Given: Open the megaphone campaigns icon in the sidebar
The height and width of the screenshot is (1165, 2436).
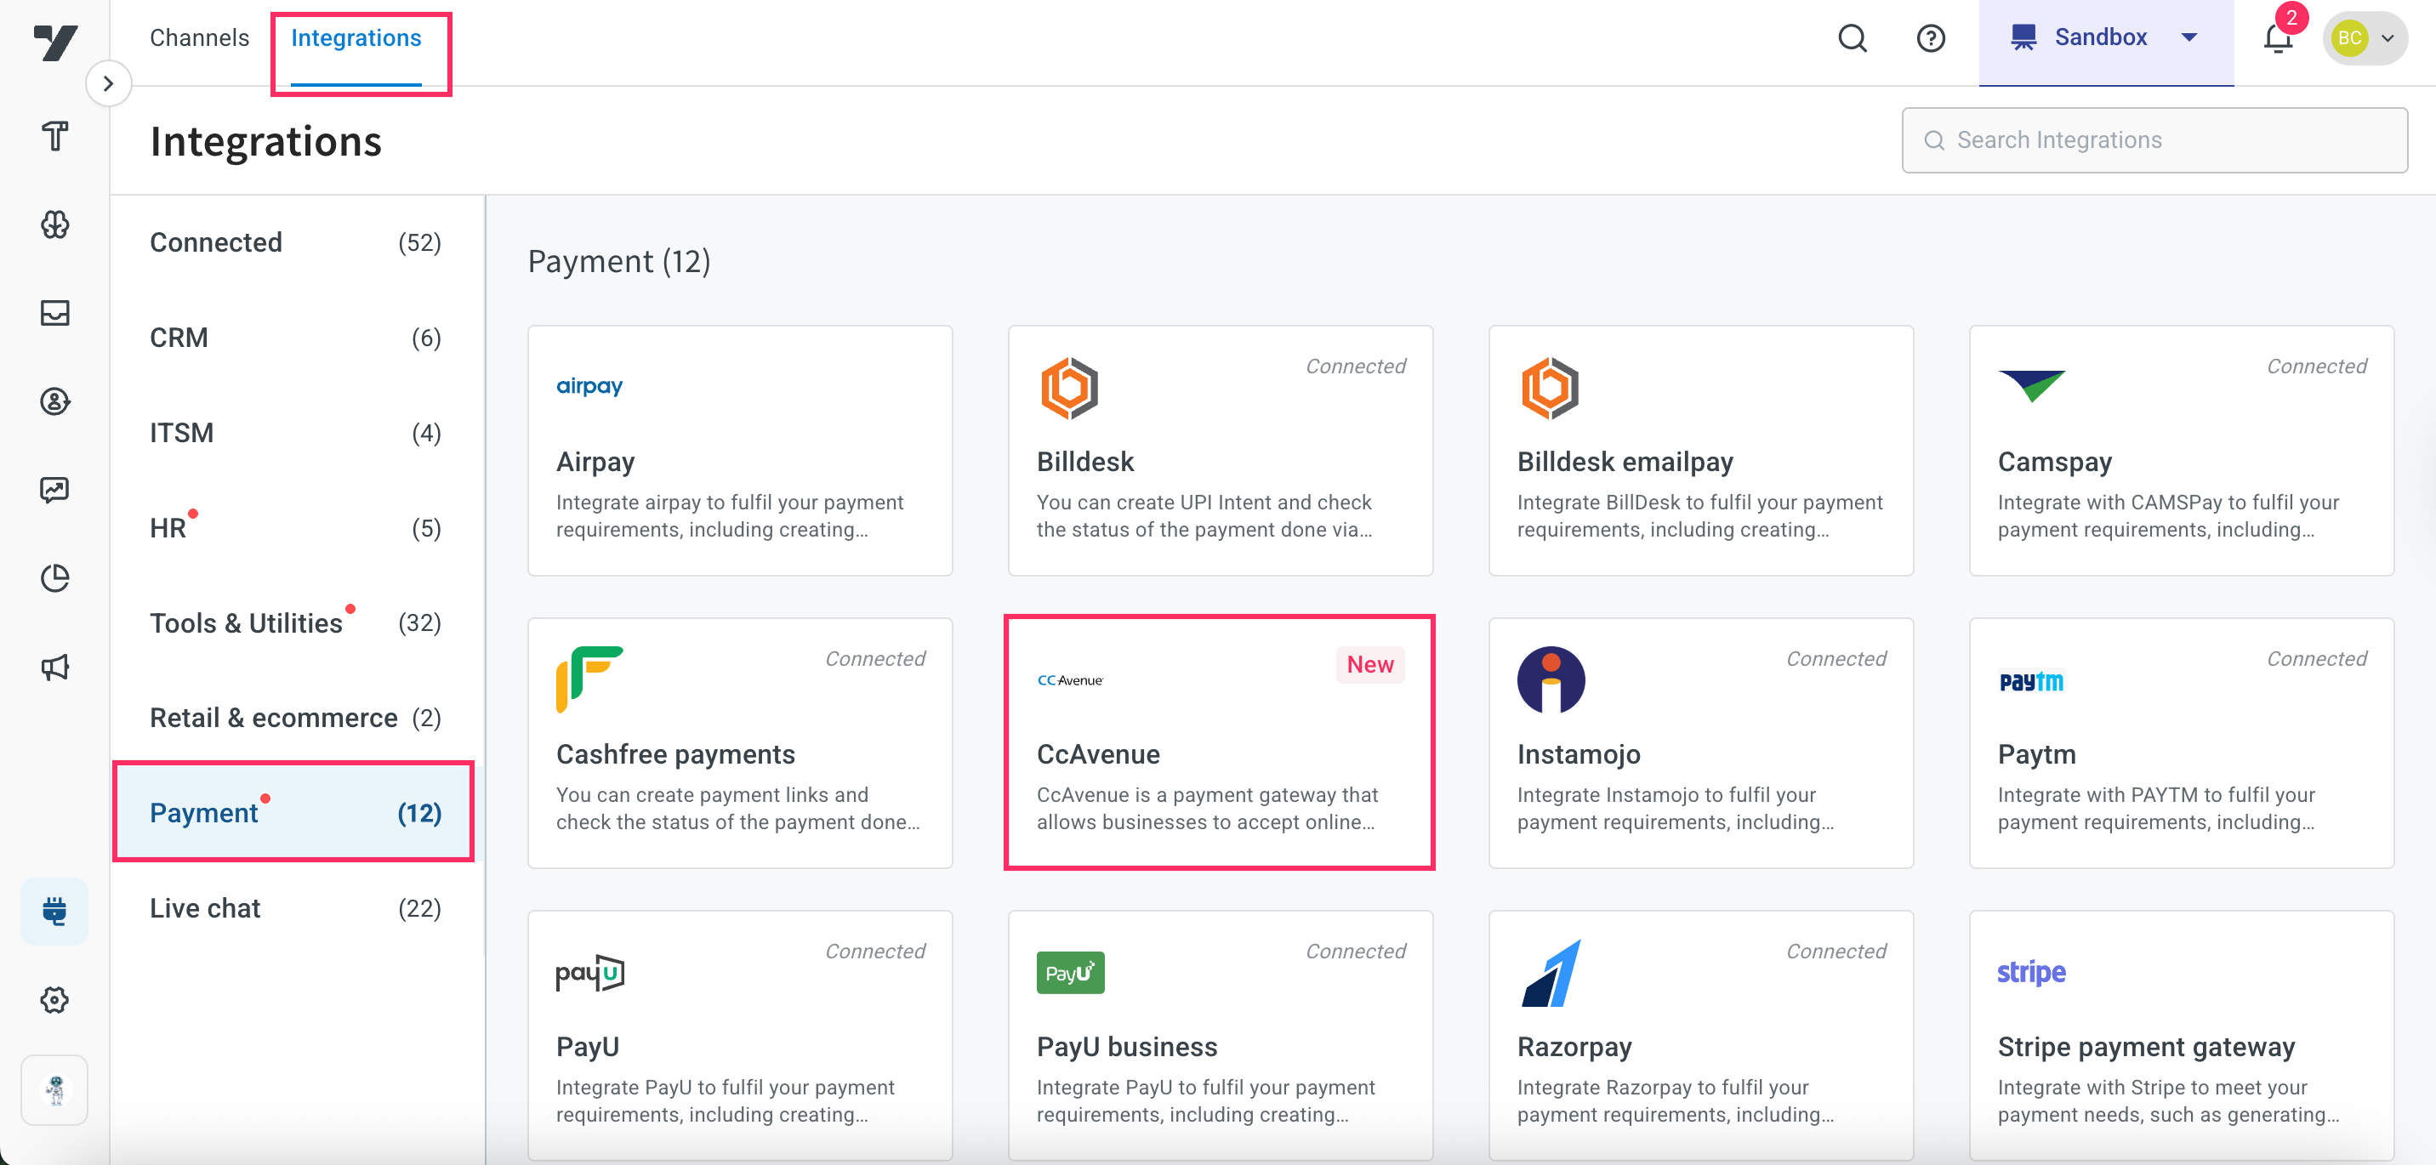Looking at the screenshot, I should 54,667.
